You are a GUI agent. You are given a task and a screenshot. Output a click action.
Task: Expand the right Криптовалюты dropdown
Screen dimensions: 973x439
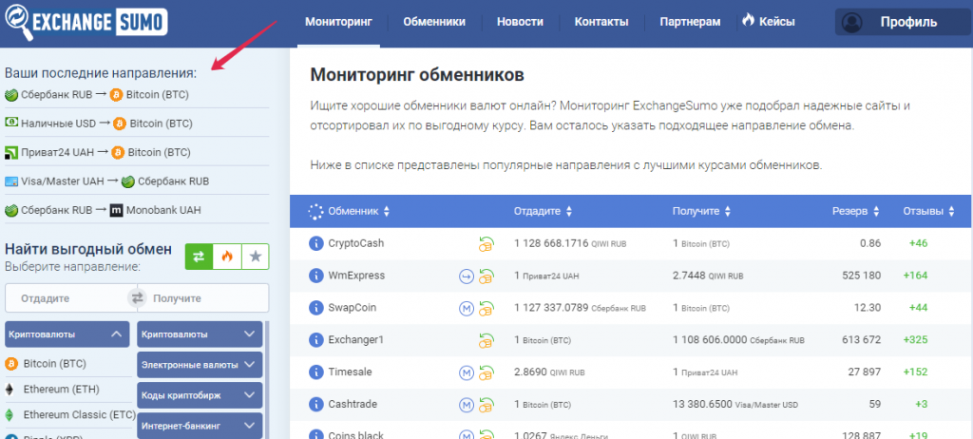click(200, 334)
